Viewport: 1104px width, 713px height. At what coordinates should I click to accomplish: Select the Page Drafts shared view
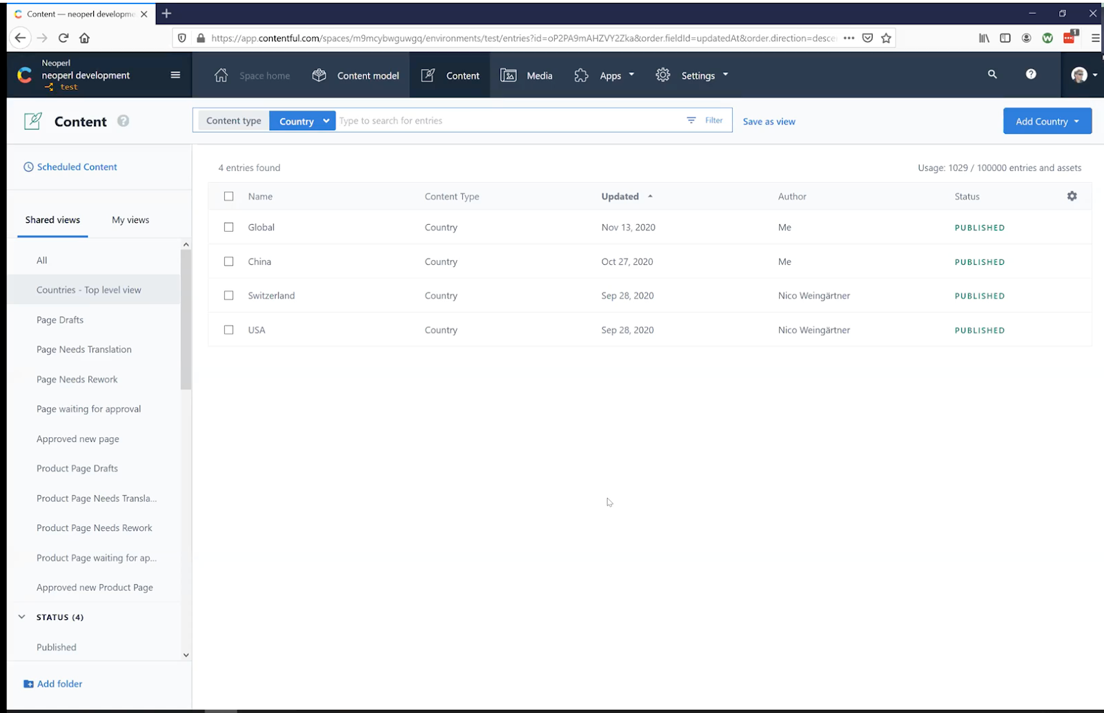(60, 320)
